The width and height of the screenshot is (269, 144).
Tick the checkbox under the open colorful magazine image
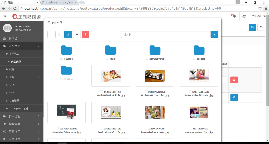click(102, 92)
